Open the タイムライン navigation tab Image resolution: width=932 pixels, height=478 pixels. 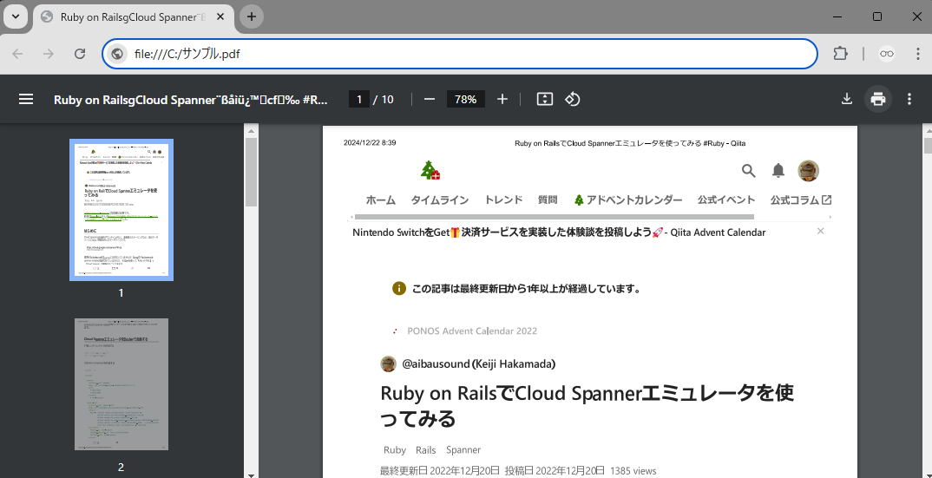coord(440,200)
